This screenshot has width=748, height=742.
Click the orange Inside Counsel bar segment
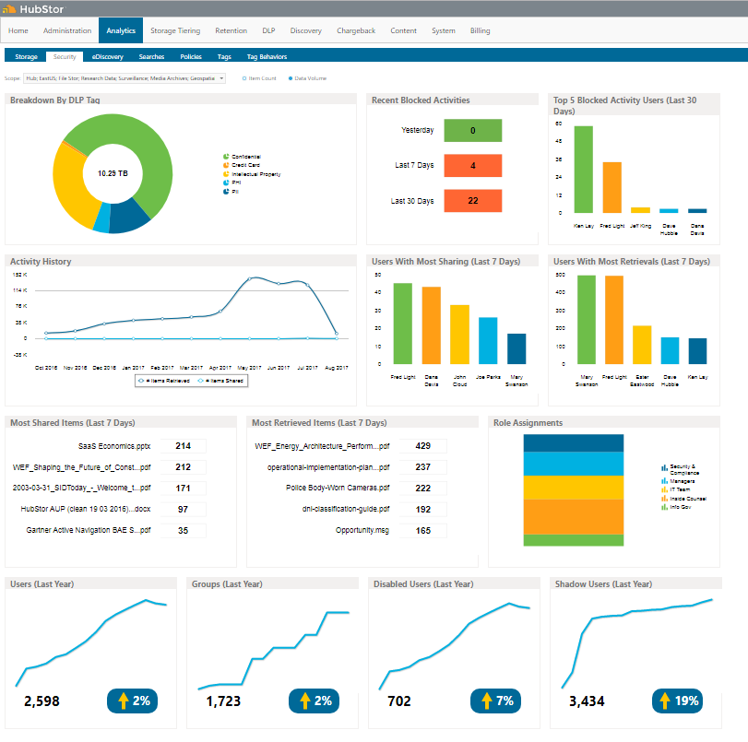click(x=574, y=516)
